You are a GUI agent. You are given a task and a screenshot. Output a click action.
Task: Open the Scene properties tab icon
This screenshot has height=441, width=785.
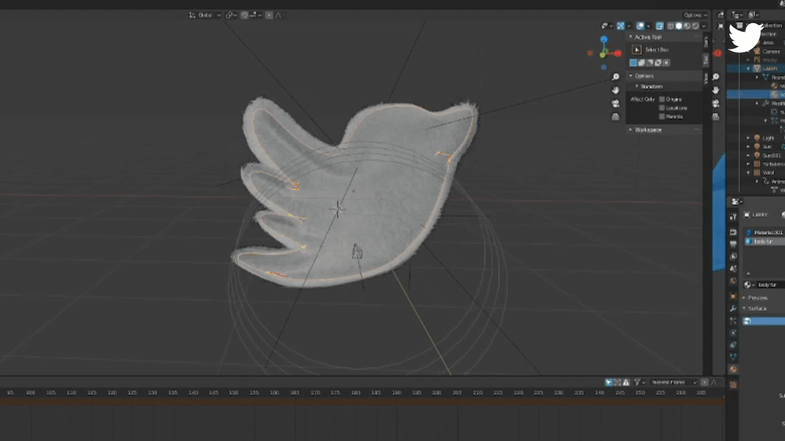point(733,268)
